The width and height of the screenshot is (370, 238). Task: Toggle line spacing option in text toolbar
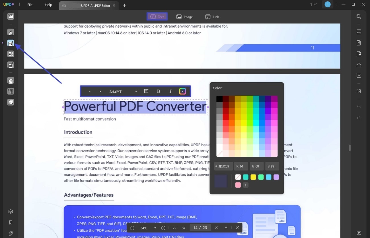146,91
